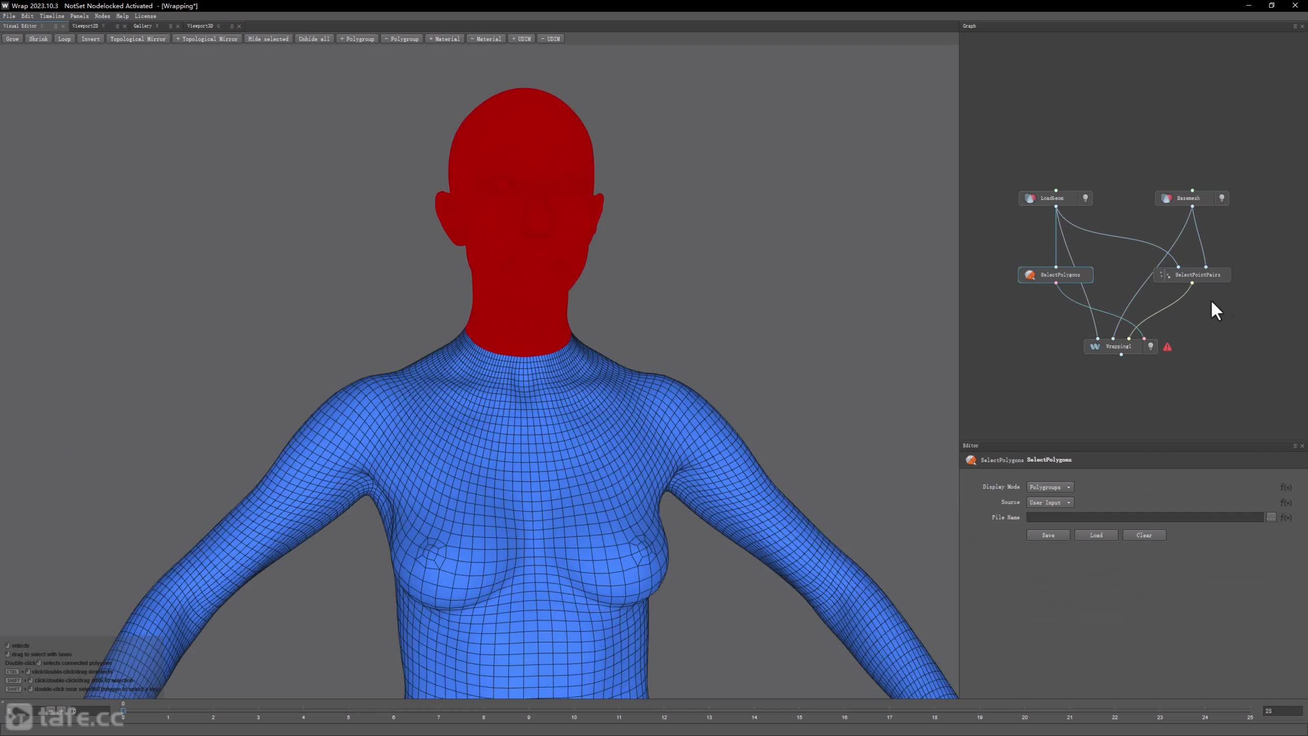Click the + UDIM button
Image resolution: width=1308 pixels, height=736 pixels.
[522, 39]
